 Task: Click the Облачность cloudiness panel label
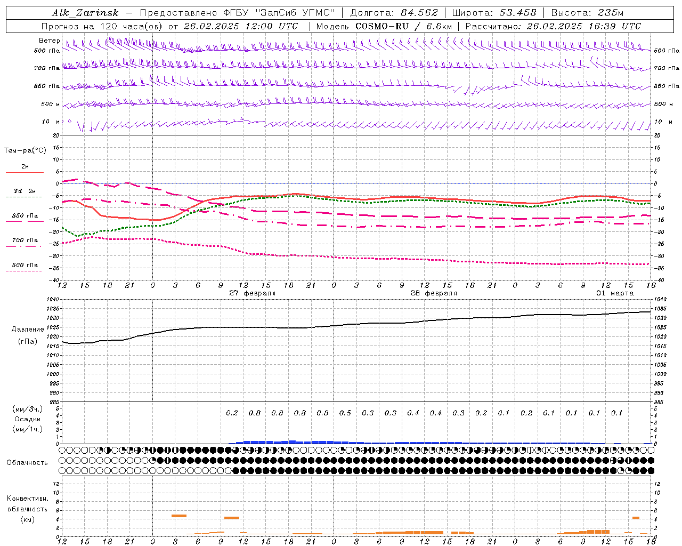(27, 463)
